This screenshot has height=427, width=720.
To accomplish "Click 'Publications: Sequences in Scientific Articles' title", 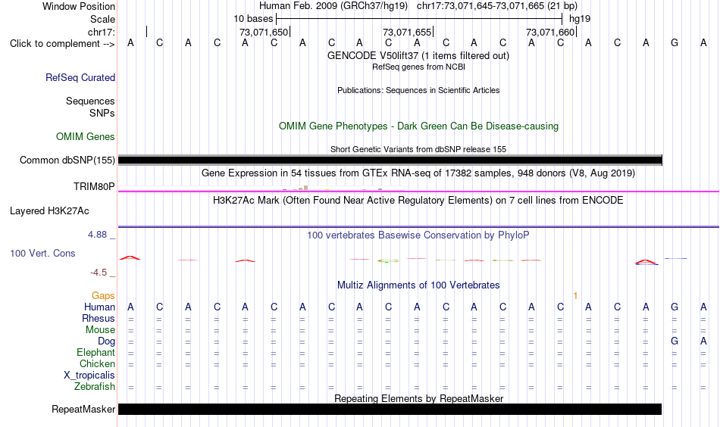I will [418, 90].
